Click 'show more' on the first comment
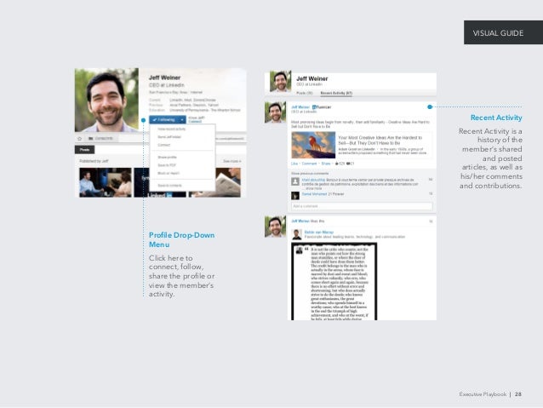This screenshot has width=543, height=408. (x=314, y=188)
